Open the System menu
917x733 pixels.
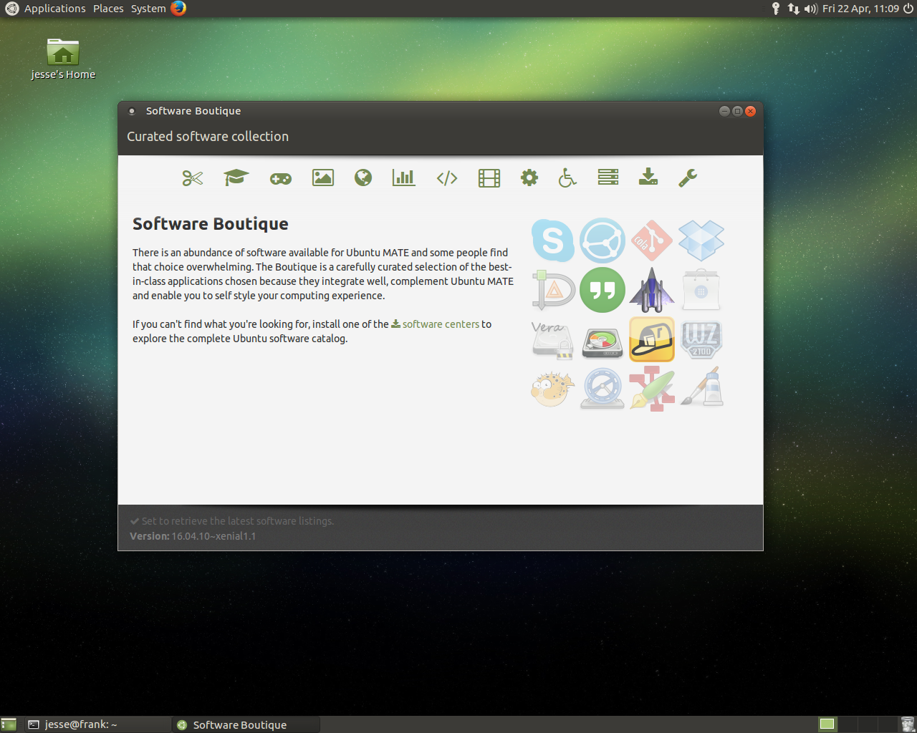point(148,9)
